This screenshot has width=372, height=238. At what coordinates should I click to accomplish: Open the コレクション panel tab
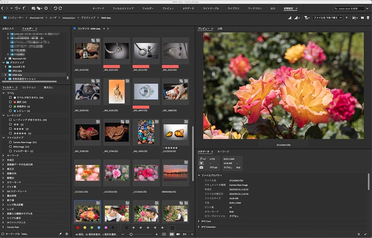point(29,88)
